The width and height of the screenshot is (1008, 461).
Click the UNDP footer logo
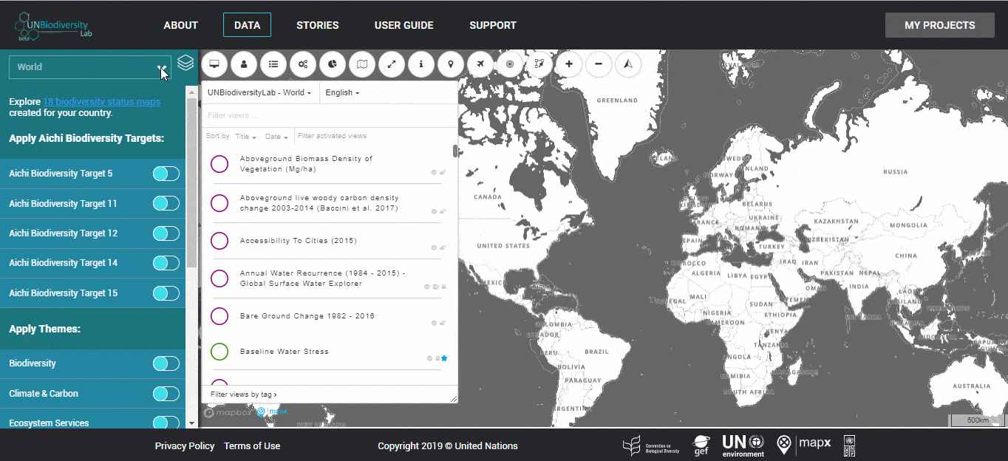pos(849,445)
